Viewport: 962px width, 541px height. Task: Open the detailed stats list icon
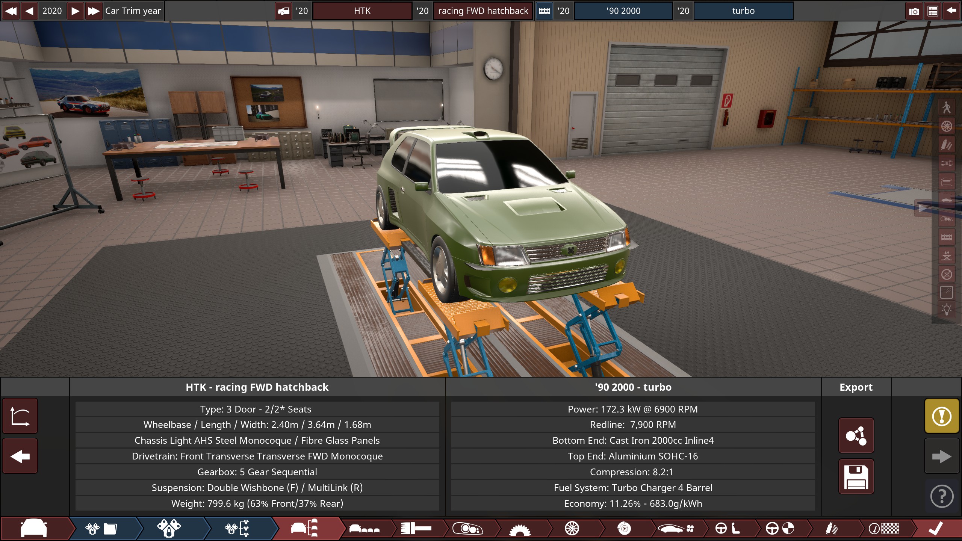click(933, 11)
